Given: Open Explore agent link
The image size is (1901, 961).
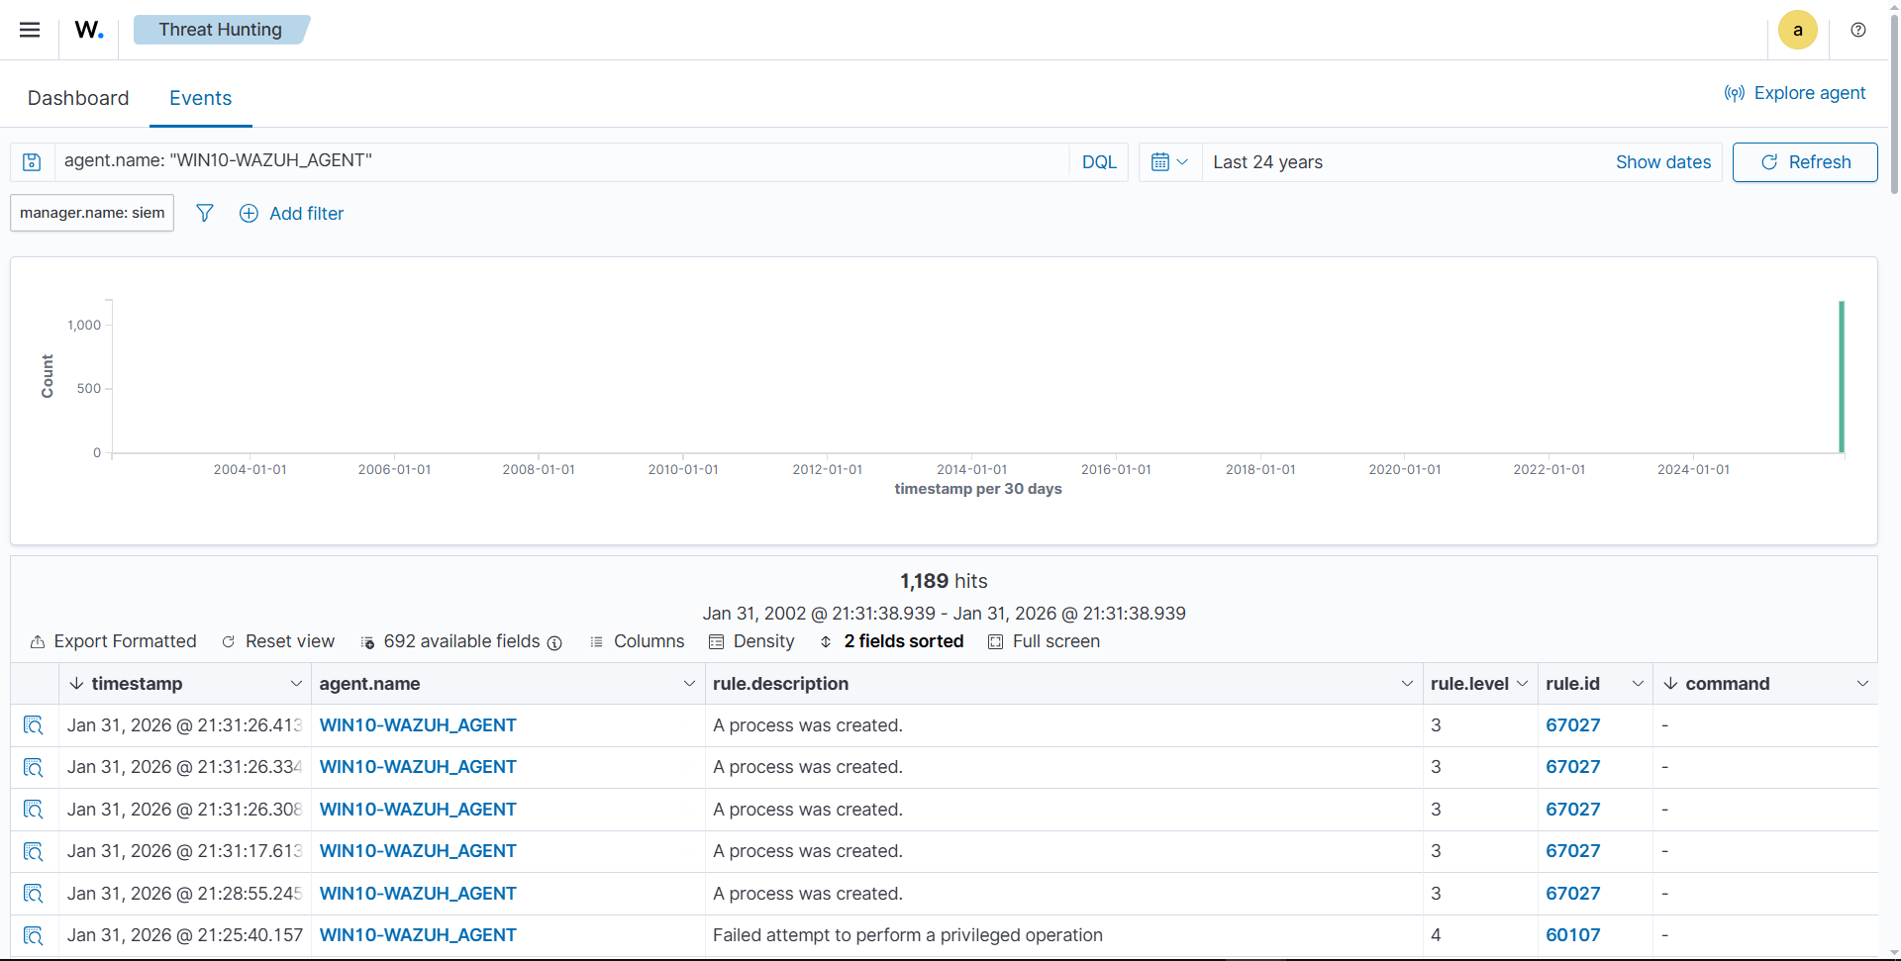Looking at the screenshot, I should click(1794, 93).
